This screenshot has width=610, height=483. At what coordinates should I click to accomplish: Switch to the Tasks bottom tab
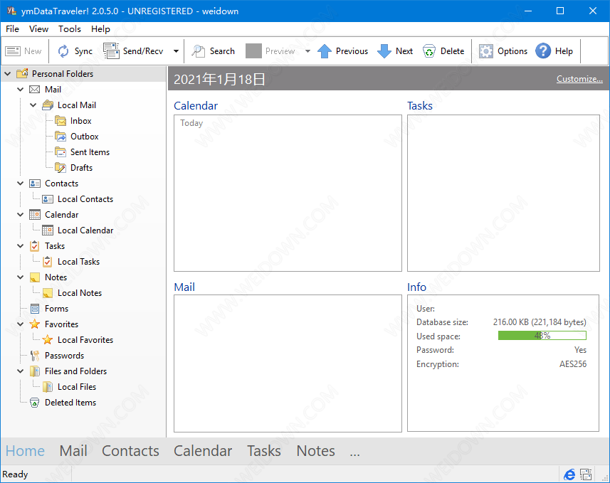(264, 451)
